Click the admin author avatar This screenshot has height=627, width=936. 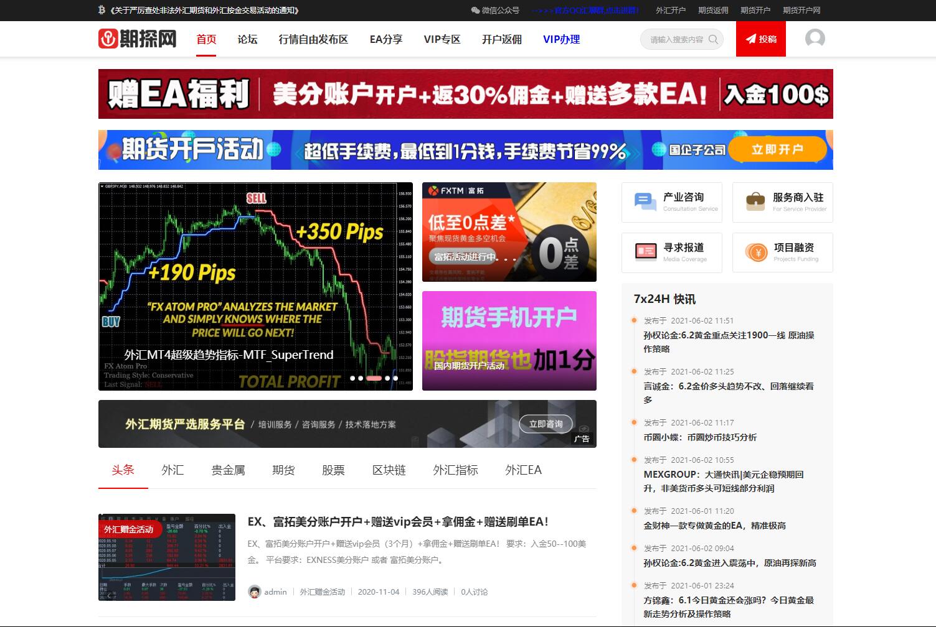point(254,592)
